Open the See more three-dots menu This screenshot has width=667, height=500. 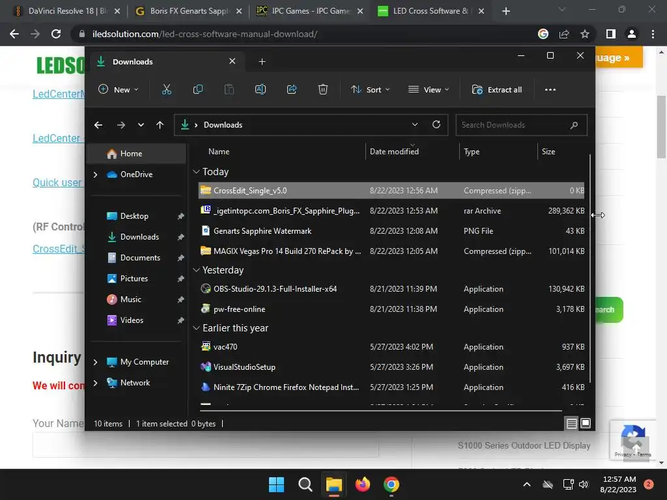[x=550, y=90]
